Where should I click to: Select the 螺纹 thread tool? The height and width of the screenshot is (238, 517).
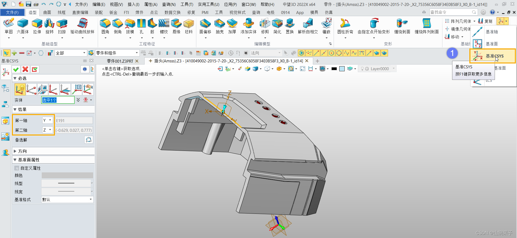(164, 26)
